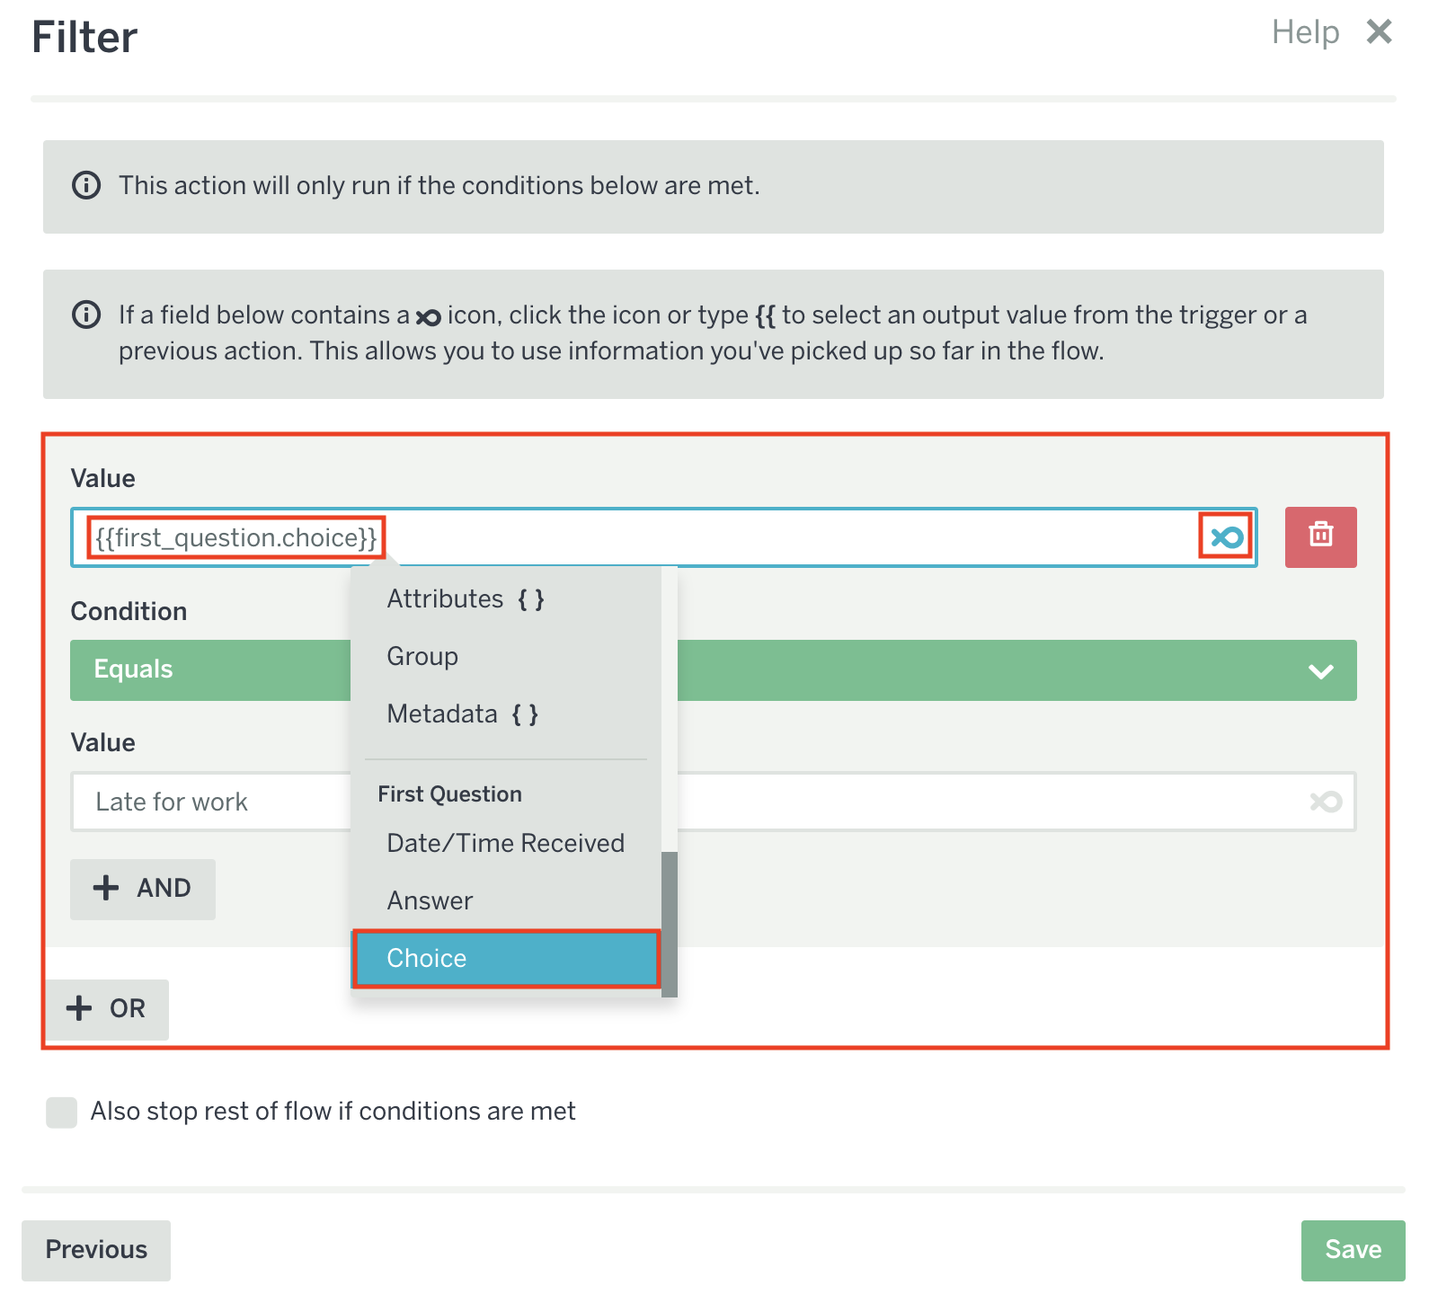Click the info icon beside 'If a field below'

coord(86,315)
